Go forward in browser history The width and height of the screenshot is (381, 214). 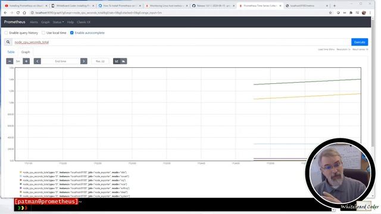12,12
